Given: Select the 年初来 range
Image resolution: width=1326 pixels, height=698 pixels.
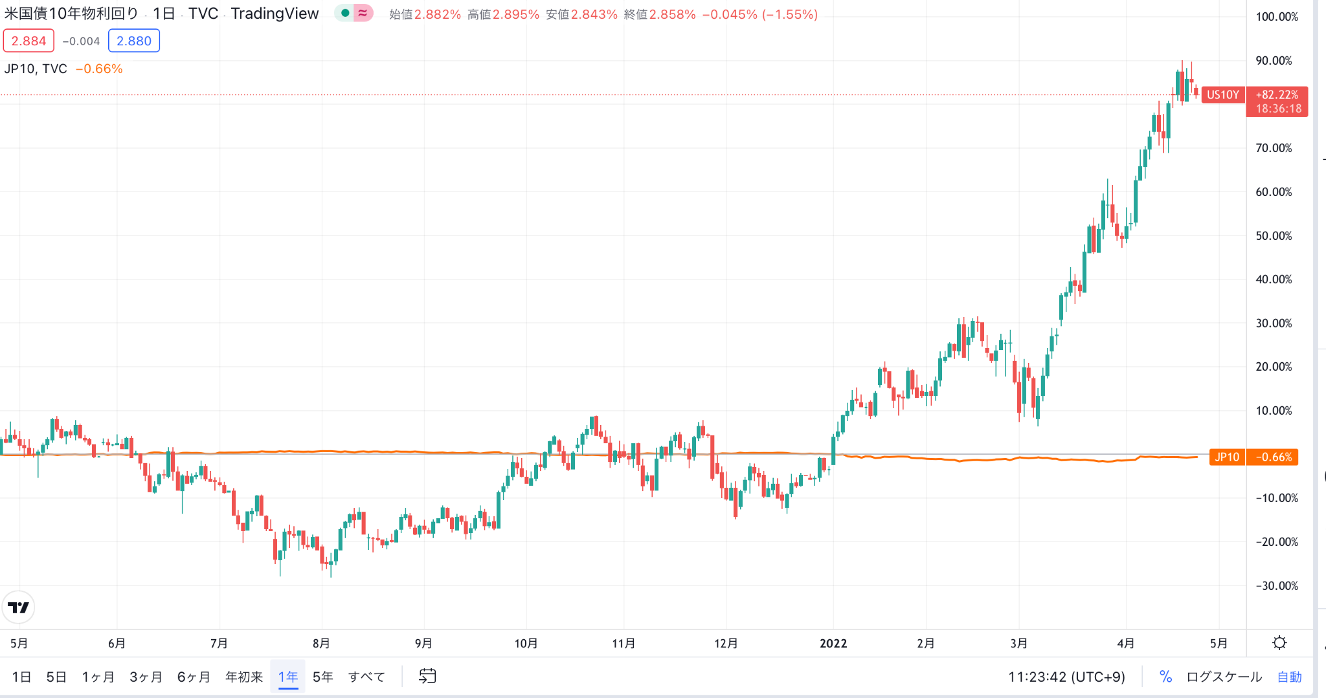Looking at the screenshot, I should pos(243,677).
